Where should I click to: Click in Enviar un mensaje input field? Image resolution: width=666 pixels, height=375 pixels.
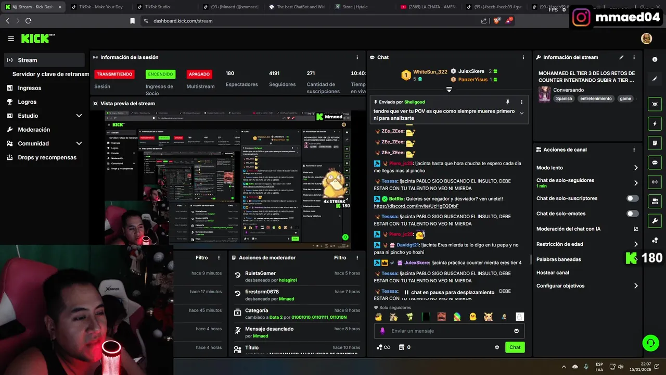(449, 331)
